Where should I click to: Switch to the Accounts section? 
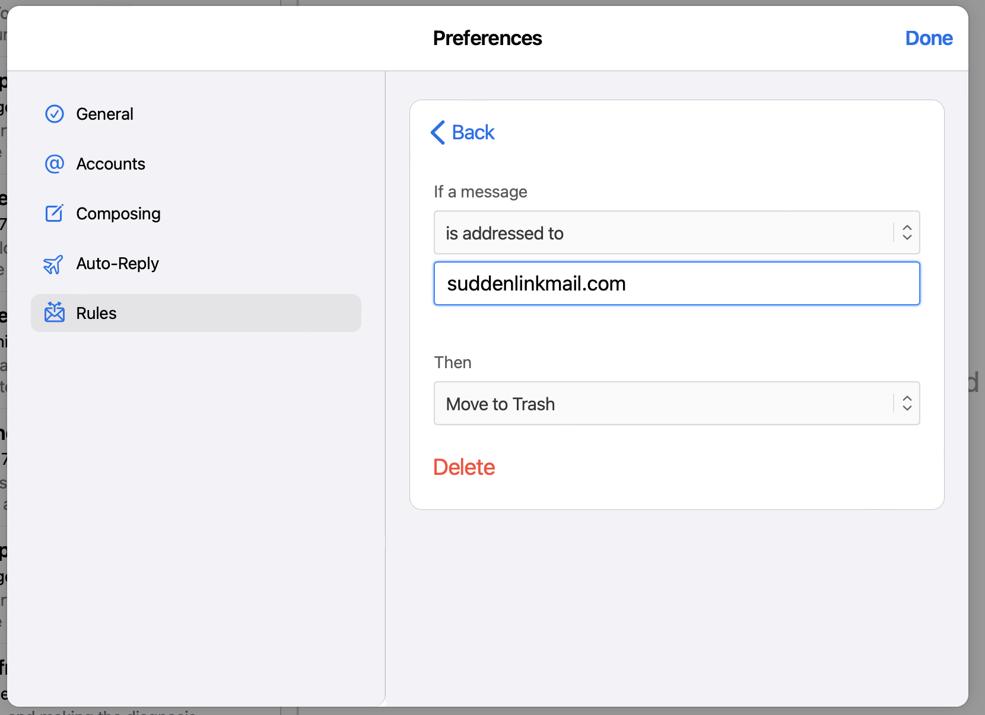110,164
